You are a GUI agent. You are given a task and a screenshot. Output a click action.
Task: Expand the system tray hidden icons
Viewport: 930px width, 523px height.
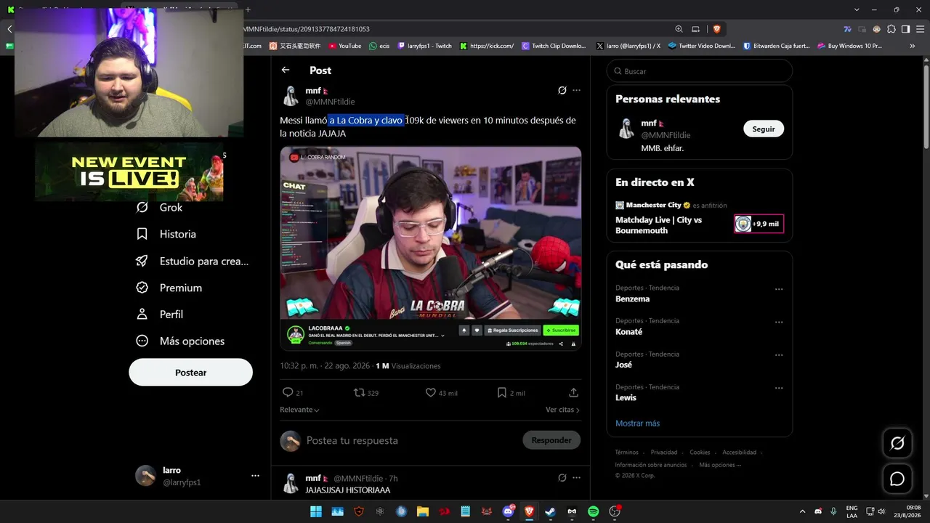(802, 511)
